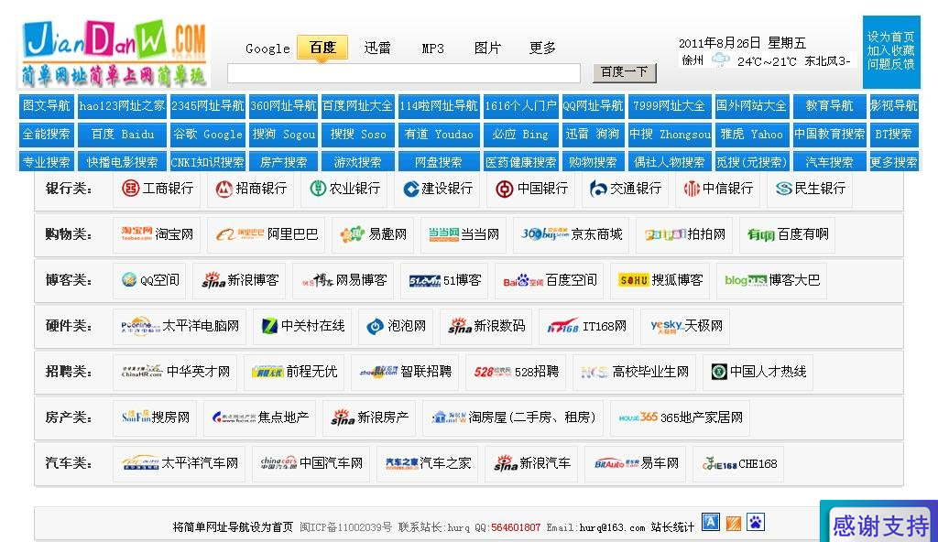The width and height of the screenshot is (938, 542).
Task: Click 加入收藏 add-to-favorites link
Action: click(890, 50)
